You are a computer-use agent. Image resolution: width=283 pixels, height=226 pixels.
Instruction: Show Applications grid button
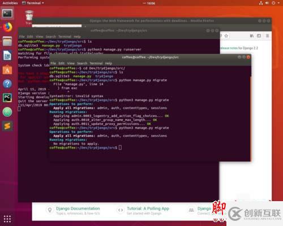click(7, 219)
